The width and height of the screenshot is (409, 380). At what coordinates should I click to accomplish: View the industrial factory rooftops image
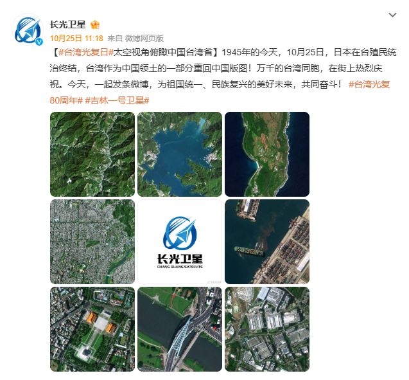tap(267, 329)
